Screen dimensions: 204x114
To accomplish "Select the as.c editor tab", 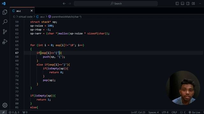I will tap(22, 11).
